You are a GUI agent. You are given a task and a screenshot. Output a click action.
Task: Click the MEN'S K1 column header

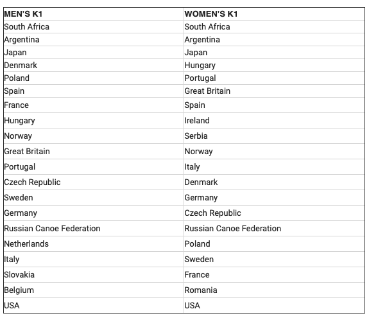coord(23,14)
